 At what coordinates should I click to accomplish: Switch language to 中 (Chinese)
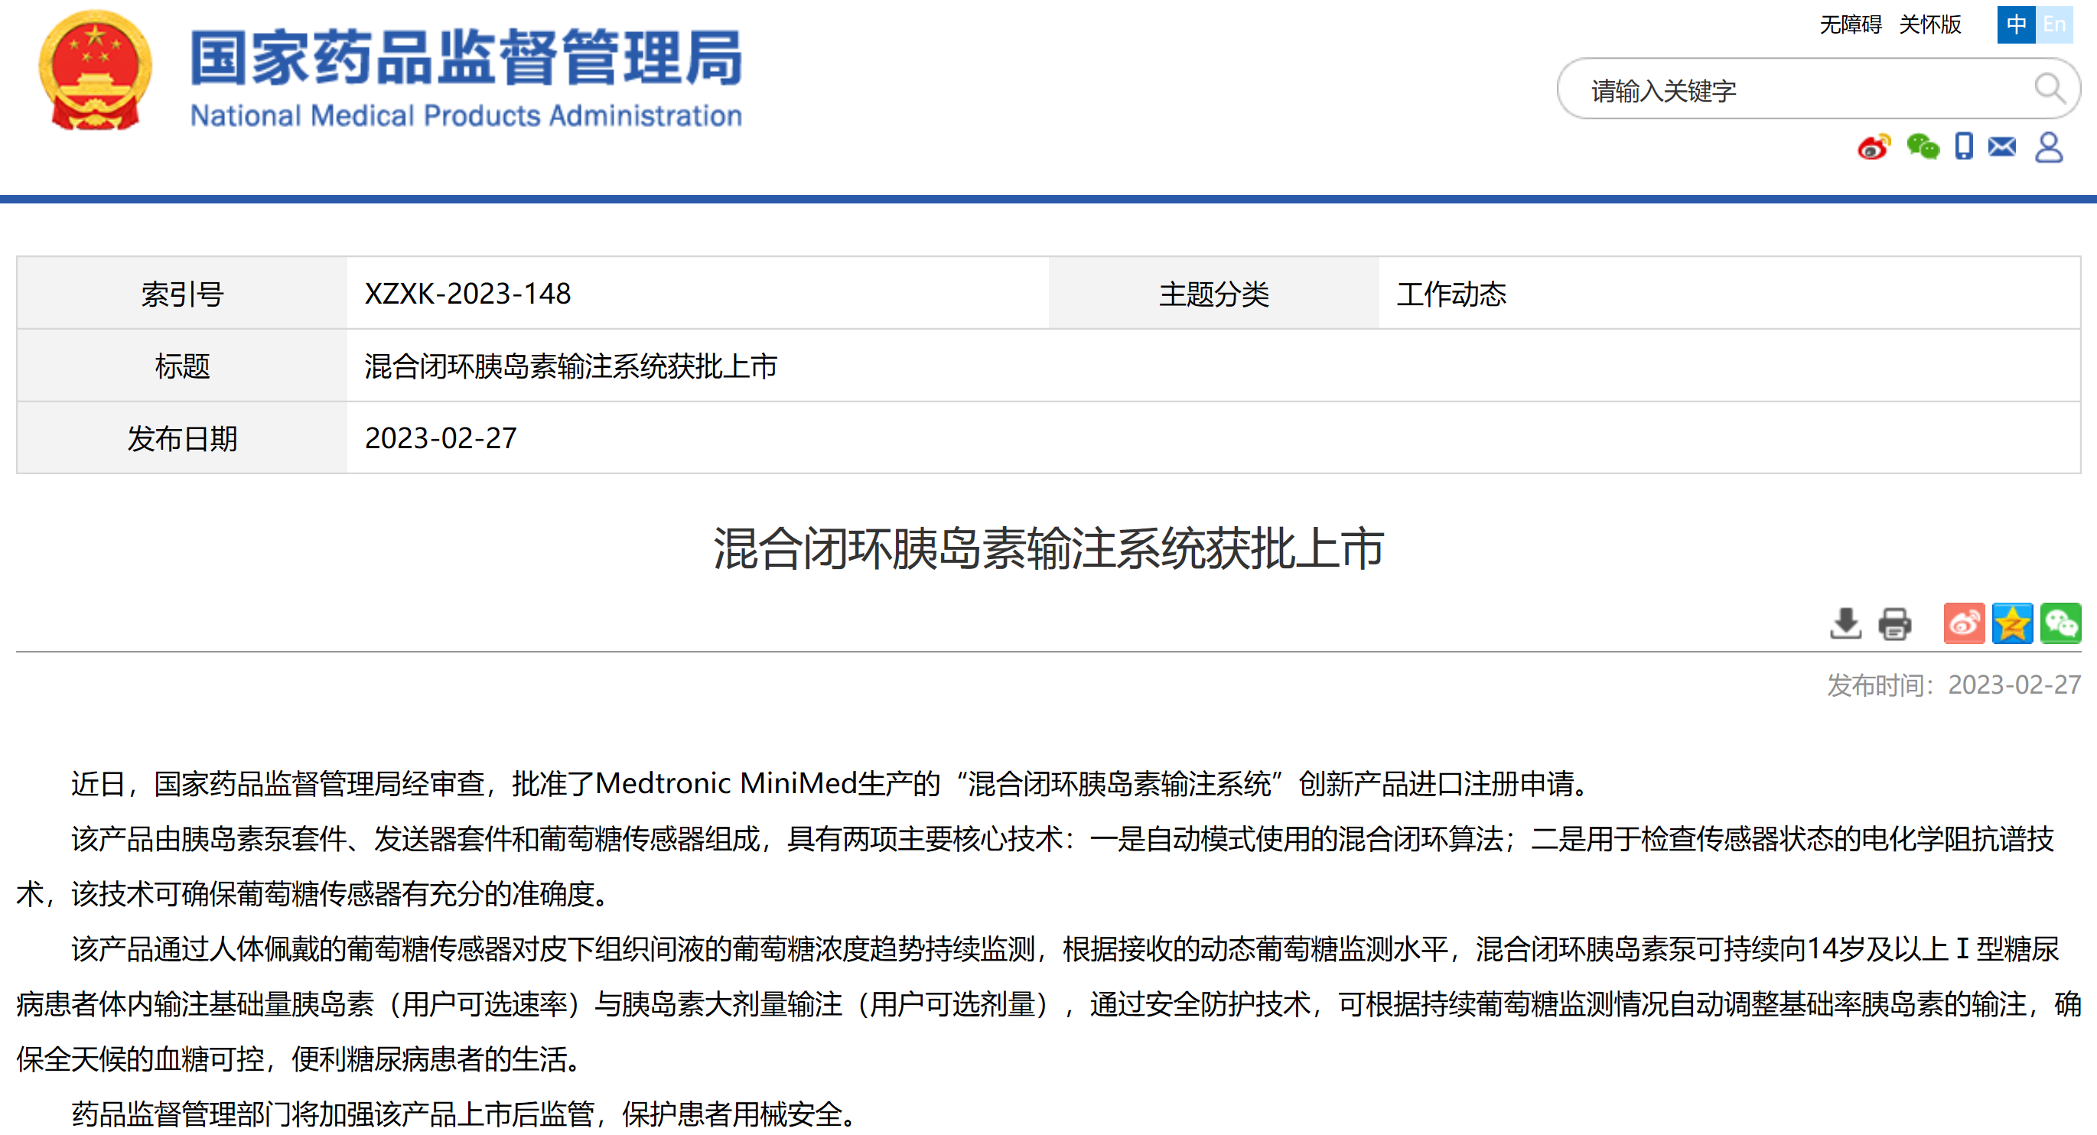[x=2016, y=24]
